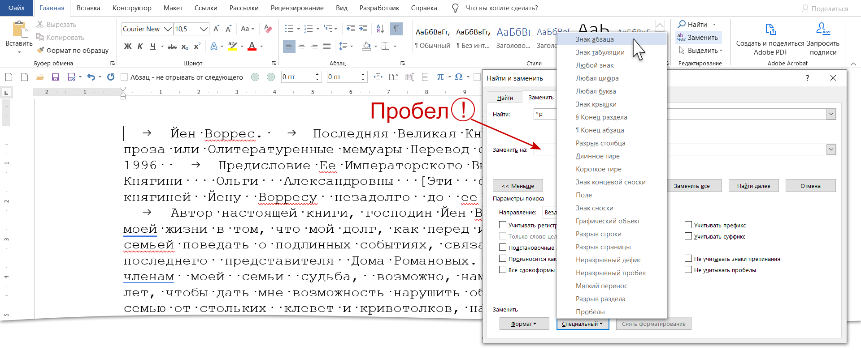
Task: Check 'Не учитывать знаки препинания'
Action: (x=688, y=258)
